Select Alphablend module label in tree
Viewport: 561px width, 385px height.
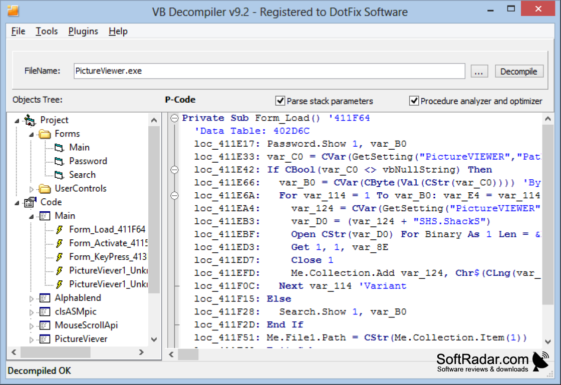[78, 298]
